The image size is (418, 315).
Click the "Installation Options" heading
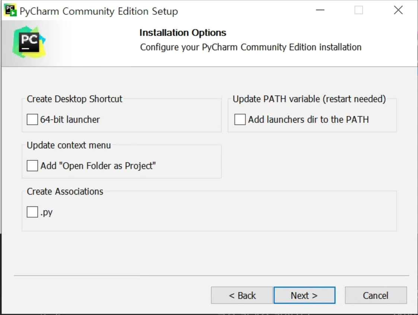point(183,33)
